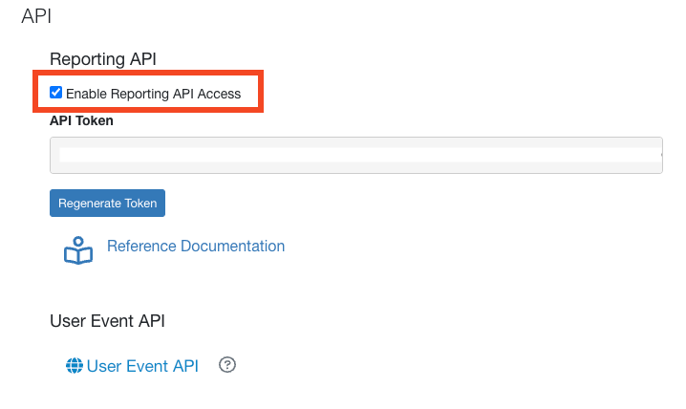Viewport: 686px width, 409px height.
Task: Toggle the blue checked box under Reporting API
Action: tap(55, 93)
